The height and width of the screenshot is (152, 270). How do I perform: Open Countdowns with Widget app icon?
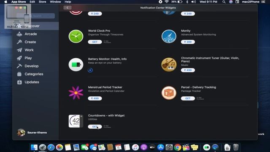pos(76,121)
